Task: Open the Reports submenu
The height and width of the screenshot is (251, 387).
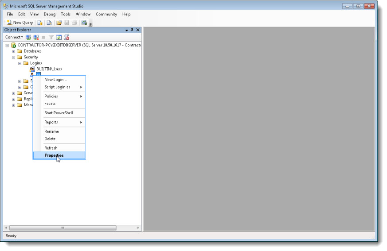Action: click(59, 122)
